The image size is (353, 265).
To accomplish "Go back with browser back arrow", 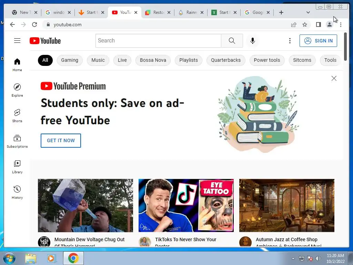I will tap(12, 24).
